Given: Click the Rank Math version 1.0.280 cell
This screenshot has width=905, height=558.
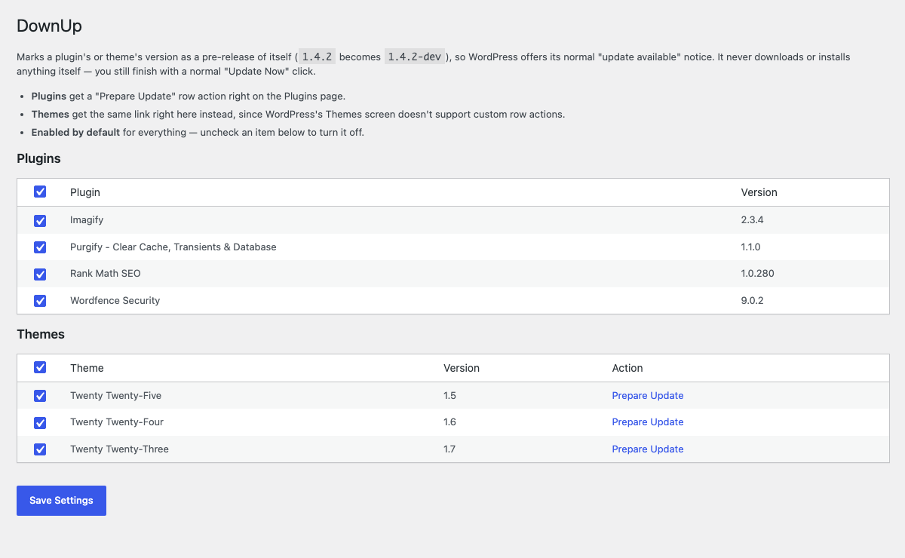Looking at the screenshot, I should click(x=758, y=273).
